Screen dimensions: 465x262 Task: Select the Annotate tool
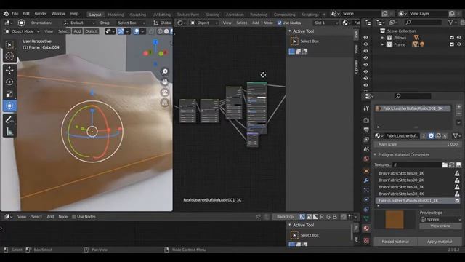(9, 119)
